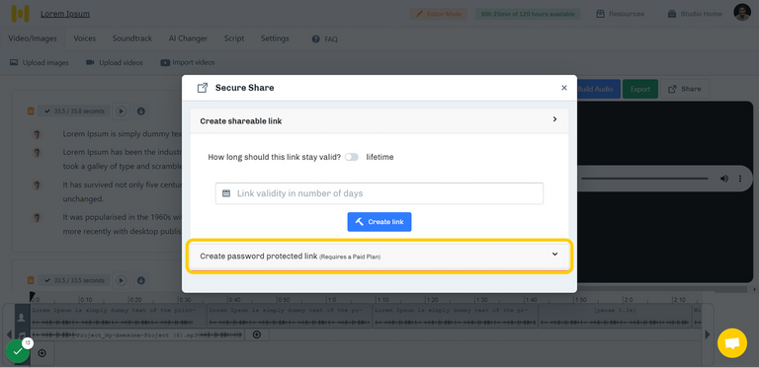This screenshot has height=368, width=759.
Task: Download first block audio with arrow icon
Action: point(141,111)
